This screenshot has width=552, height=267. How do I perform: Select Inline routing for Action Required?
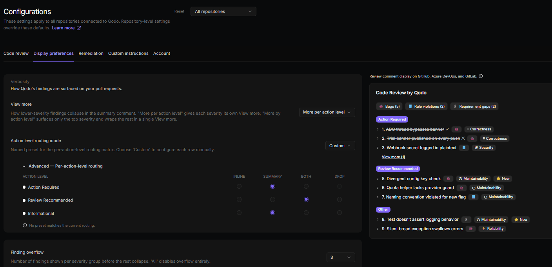239,187
